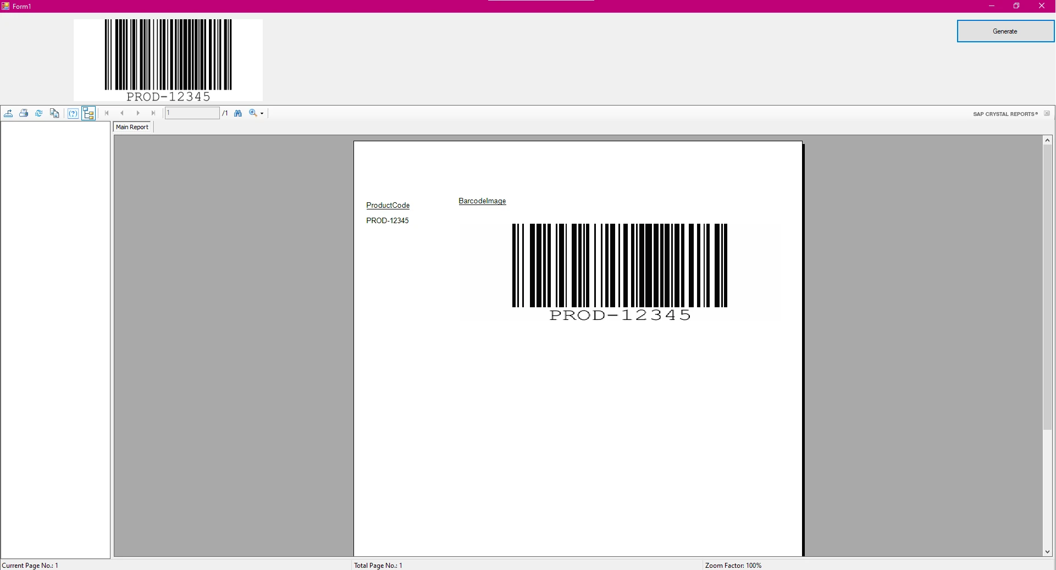
Task: Open the zoom level dropdown arrow
Action: pos(262,113)
